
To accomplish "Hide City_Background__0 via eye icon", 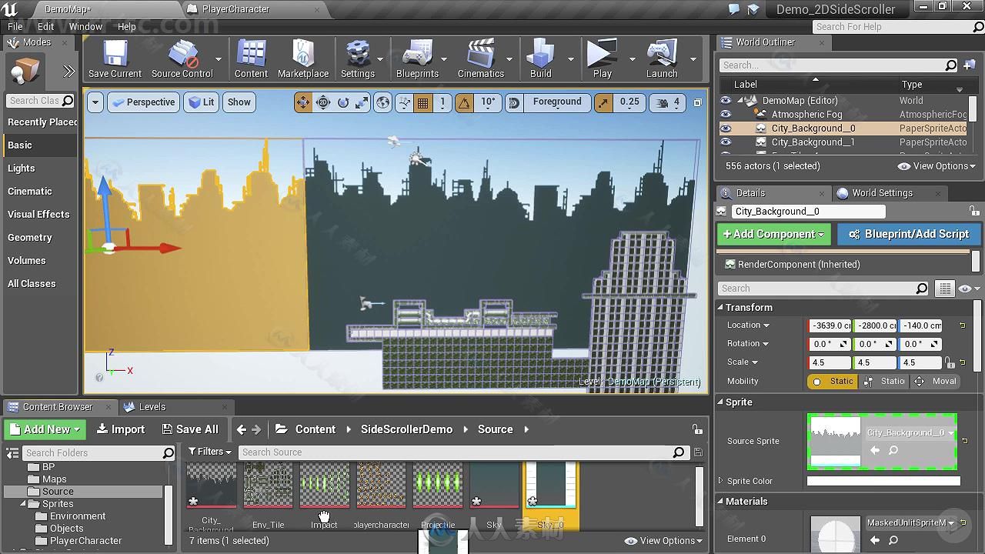I will point(726,128).
